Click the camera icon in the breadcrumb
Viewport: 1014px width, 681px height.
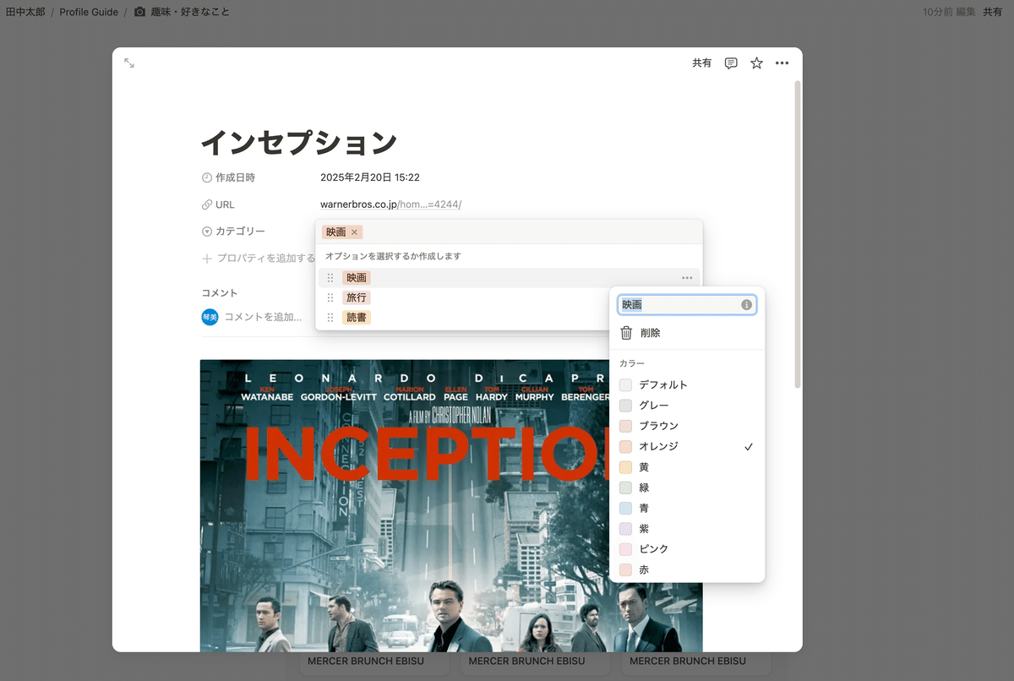point(140,12)
